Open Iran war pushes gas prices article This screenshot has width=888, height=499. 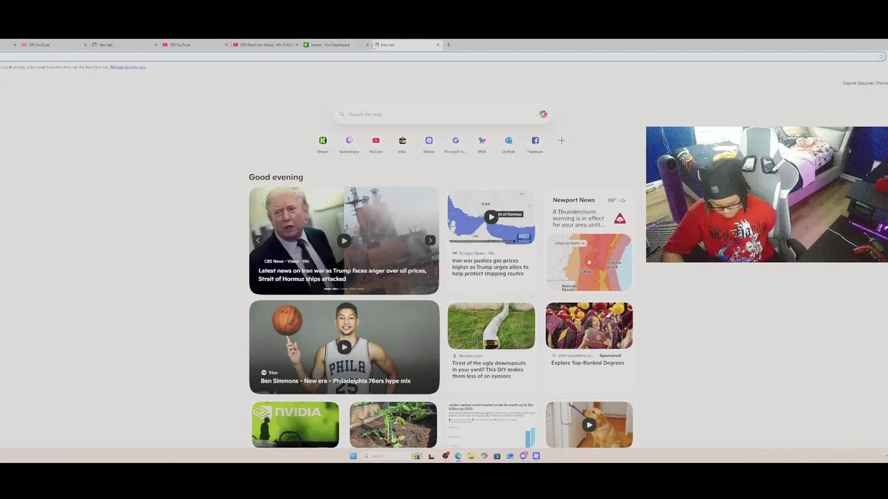coord(490,267)
